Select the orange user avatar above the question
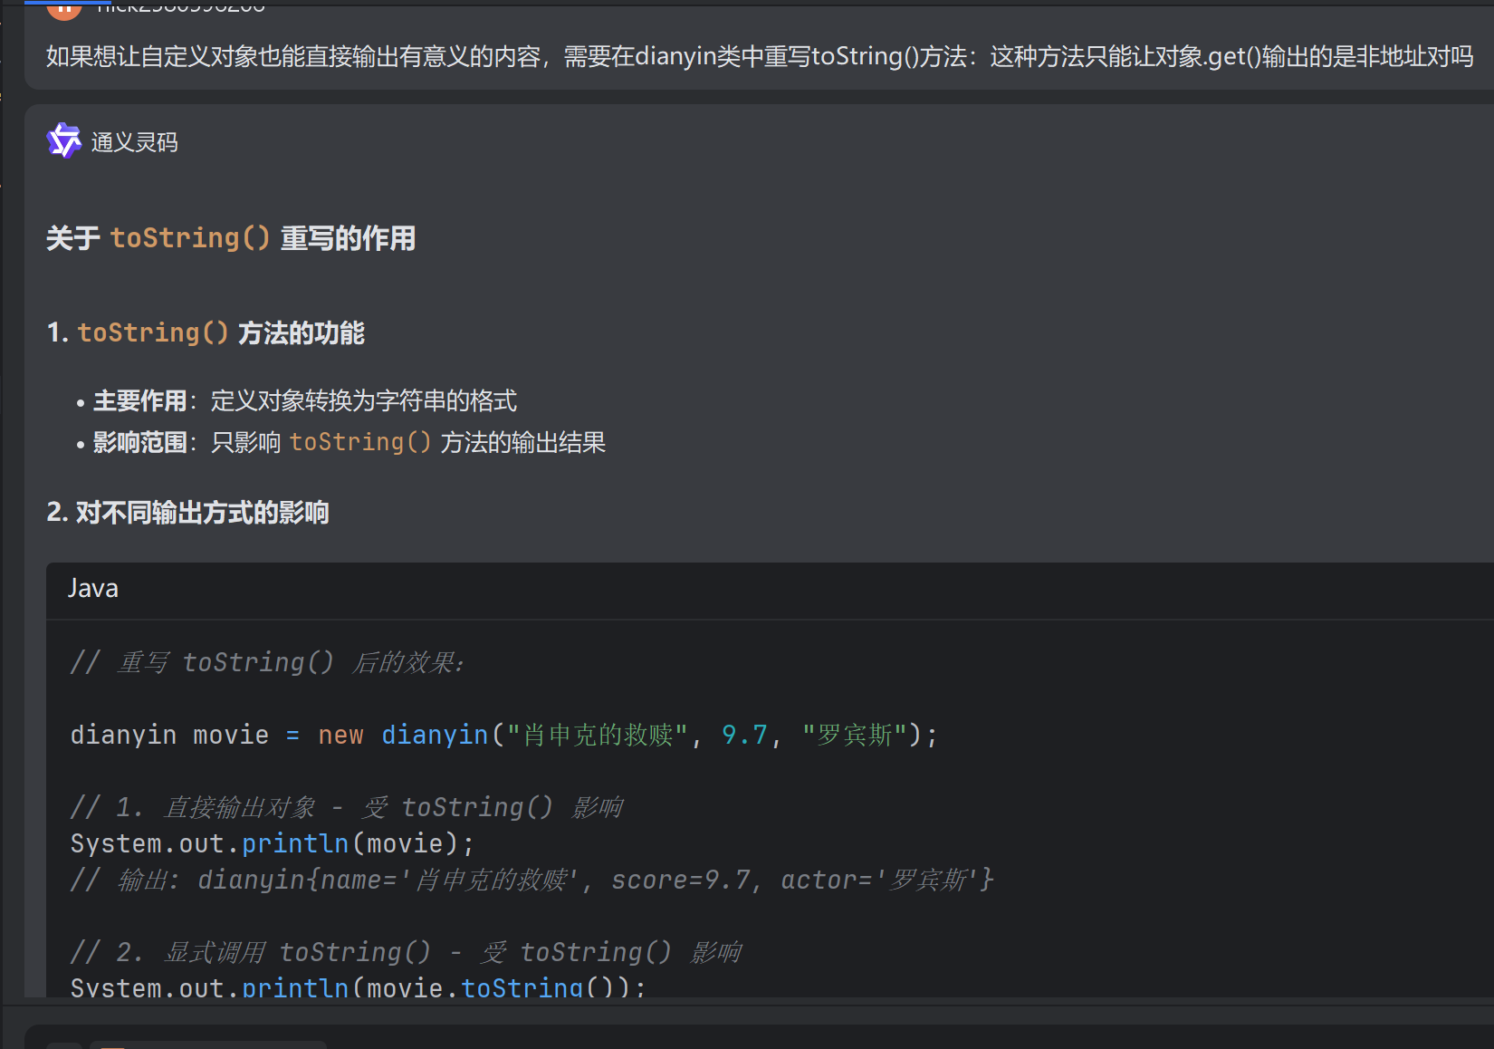Screen dimensions: 1494x1049 (63, 9)
